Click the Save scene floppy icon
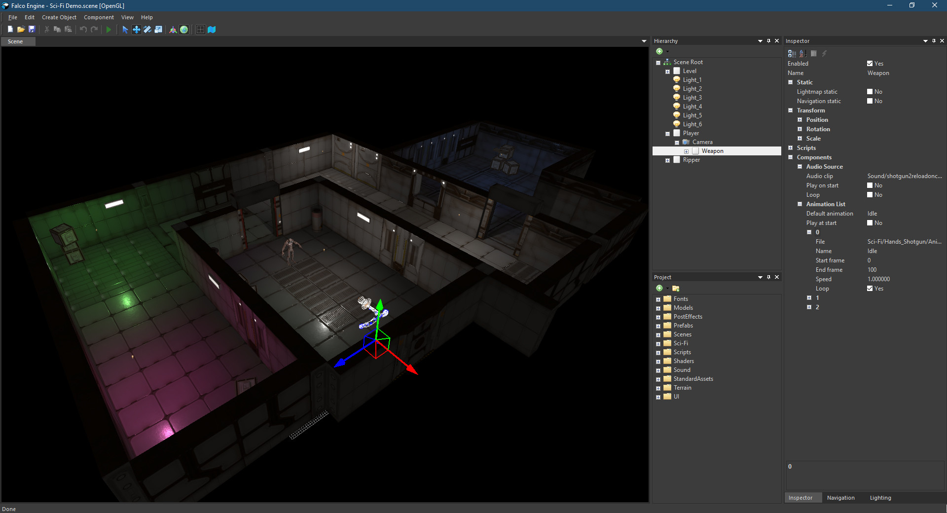Image resolution: width=947 pixels, height=513 pixels. click(x=32, y=30)
